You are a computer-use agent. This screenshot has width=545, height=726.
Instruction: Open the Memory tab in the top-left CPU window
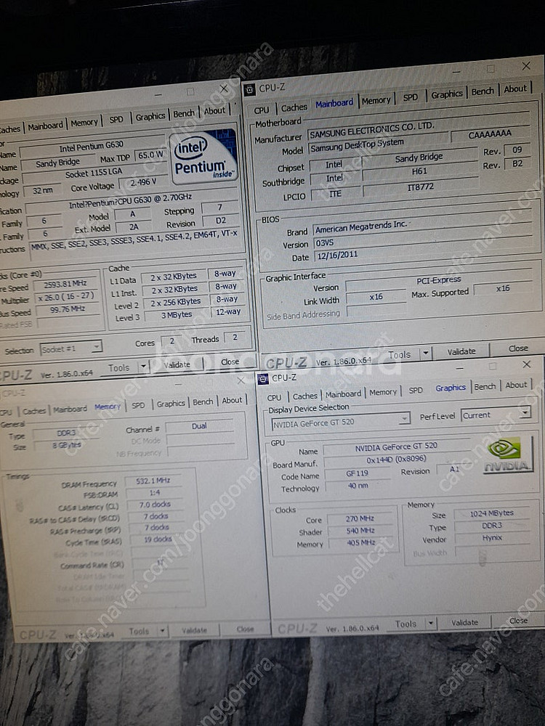[84, 123]
